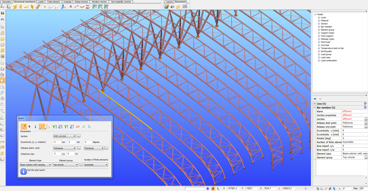Toggle the delta relative coordinates button
Viewport: 368px width, 191px height.
pyautogui.click(x=213, y=189)
